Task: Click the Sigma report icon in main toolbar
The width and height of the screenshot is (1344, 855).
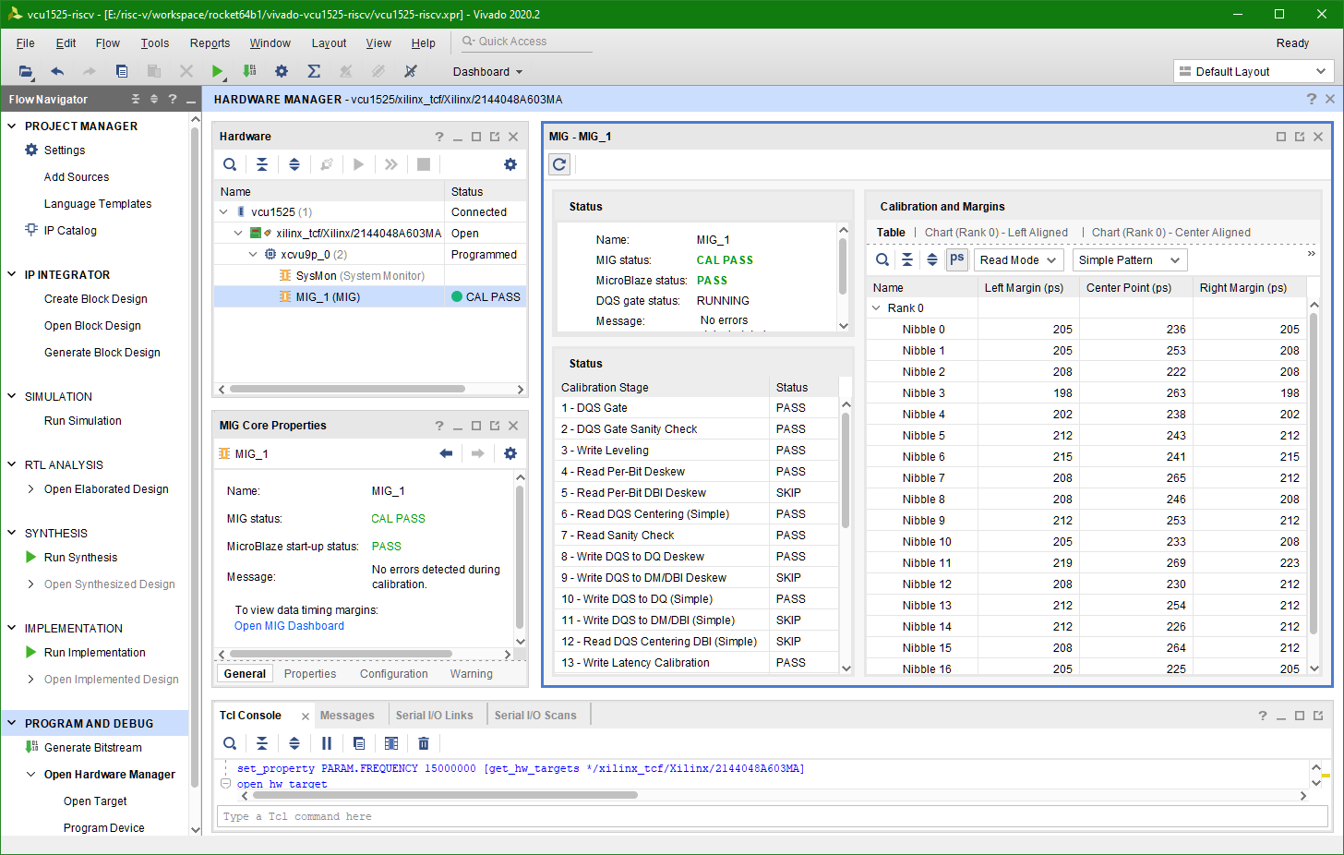Action: point(314,71)
